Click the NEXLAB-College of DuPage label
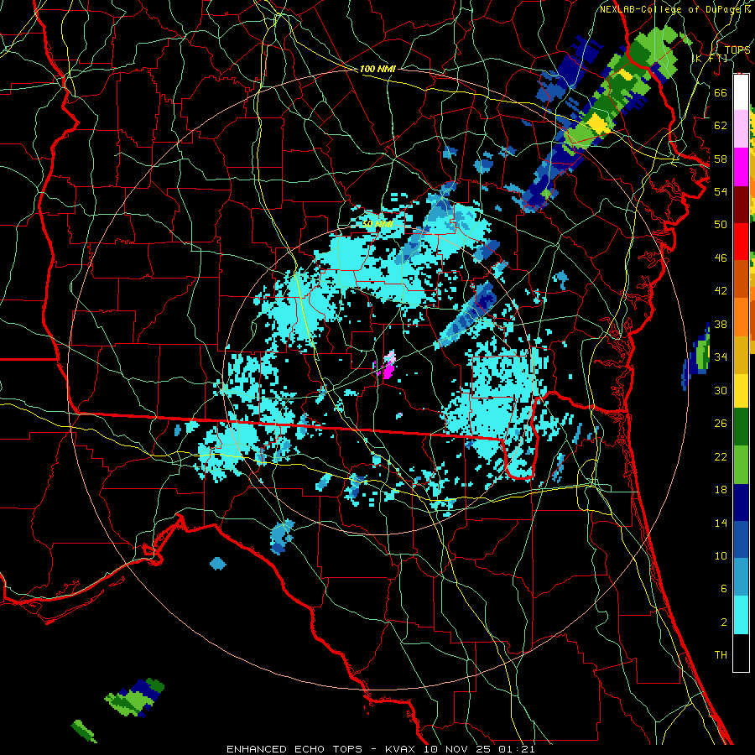This screenshot has width=755, height=755. coord(669,9)
